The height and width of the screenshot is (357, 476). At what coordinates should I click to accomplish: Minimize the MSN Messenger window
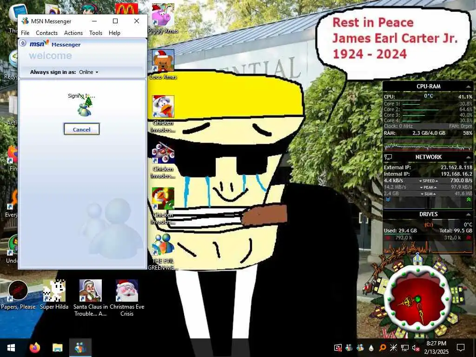click(x=94, y=21)
